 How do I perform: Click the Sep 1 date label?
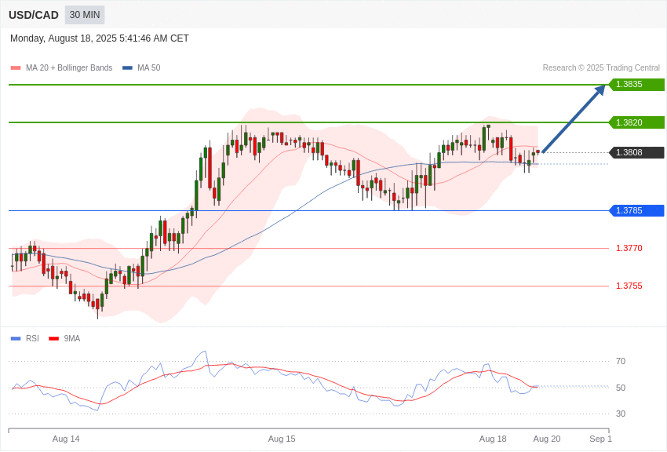tap(600, 439)
